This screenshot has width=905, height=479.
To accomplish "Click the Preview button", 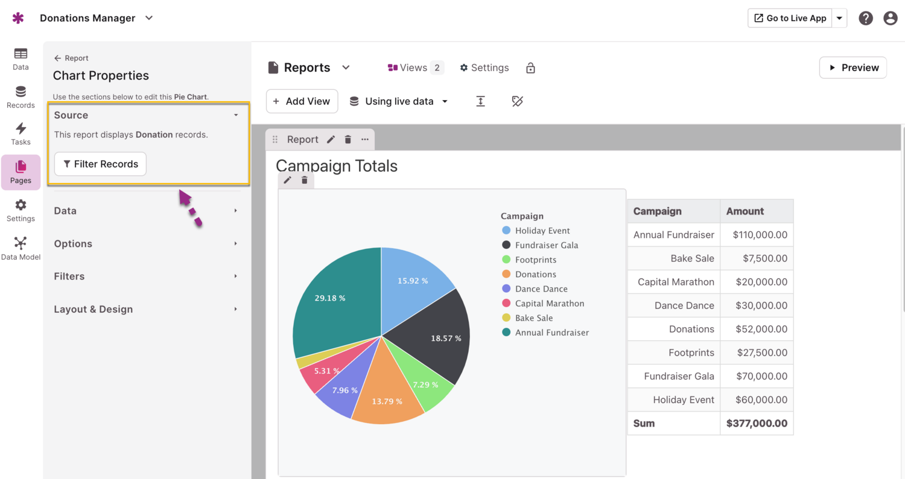I will [853, 67].
